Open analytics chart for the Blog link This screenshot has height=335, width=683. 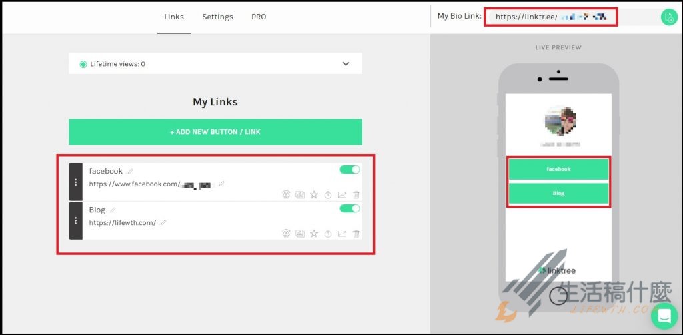pyautogui.click(x=342, y=234)
